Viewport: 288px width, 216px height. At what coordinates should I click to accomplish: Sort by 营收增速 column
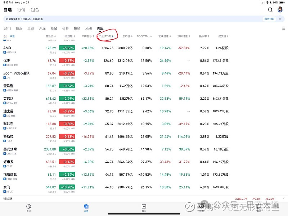pos(165,36)
